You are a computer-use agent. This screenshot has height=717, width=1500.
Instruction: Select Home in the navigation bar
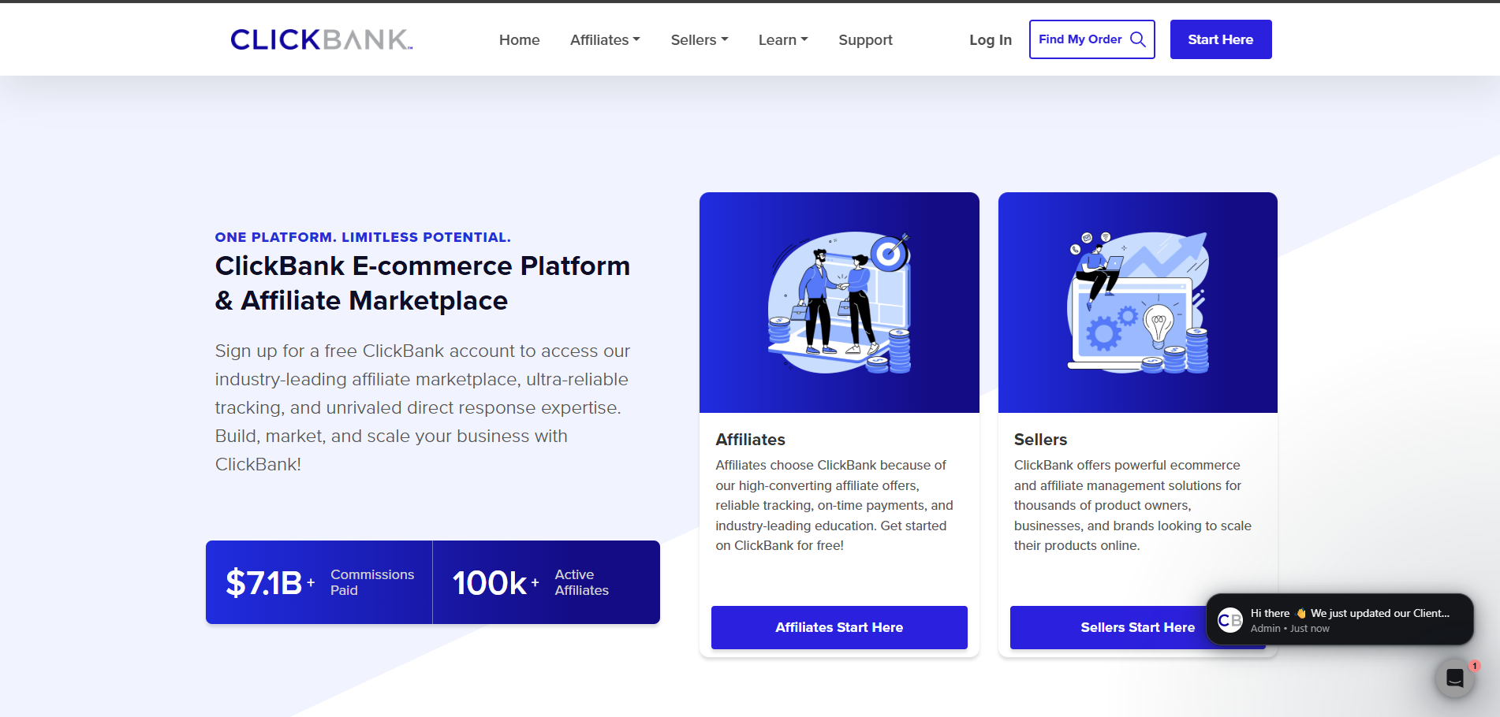click(519, 39)
